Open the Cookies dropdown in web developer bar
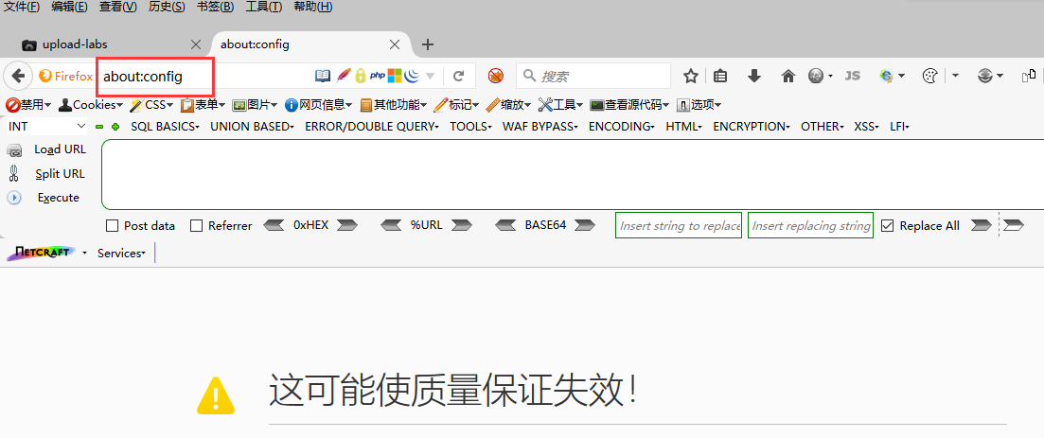The width and height of the screenshot is (1044, 438). [x=91, y=105]
